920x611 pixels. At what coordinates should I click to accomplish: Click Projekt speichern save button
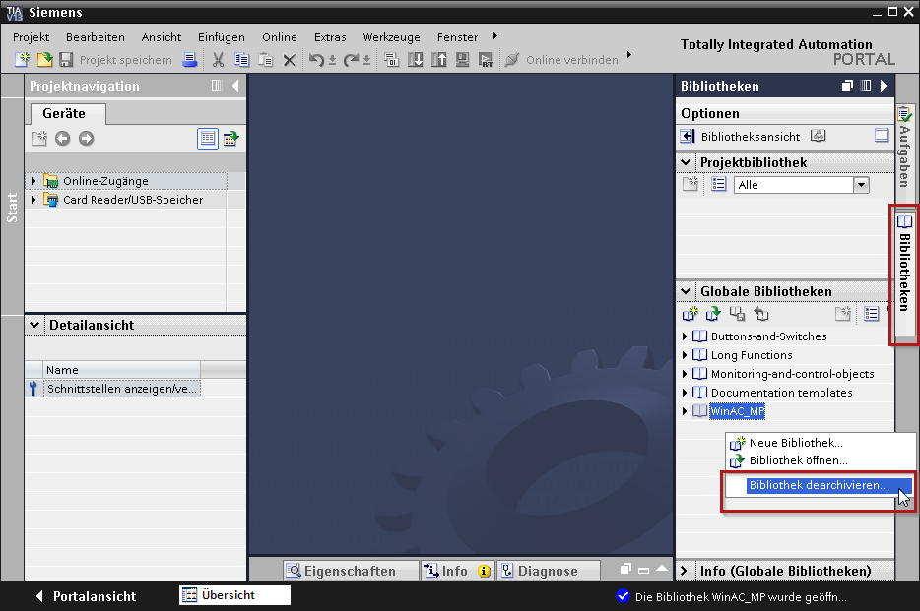click(x=115, y=59)
